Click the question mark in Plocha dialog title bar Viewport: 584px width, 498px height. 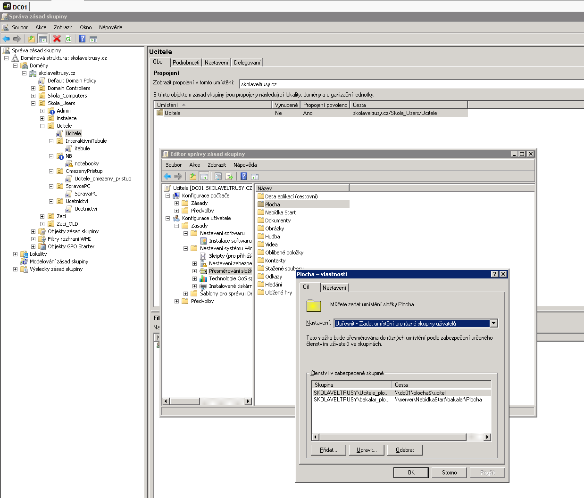coord(494,274)
